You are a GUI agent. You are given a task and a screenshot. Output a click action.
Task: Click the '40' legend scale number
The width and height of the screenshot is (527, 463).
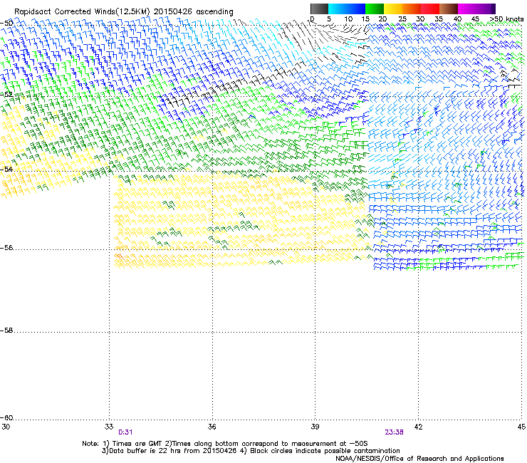[x=457, y=19]
